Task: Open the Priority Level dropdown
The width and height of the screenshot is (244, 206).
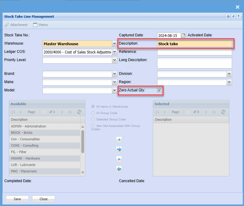Action: point(115,60)
